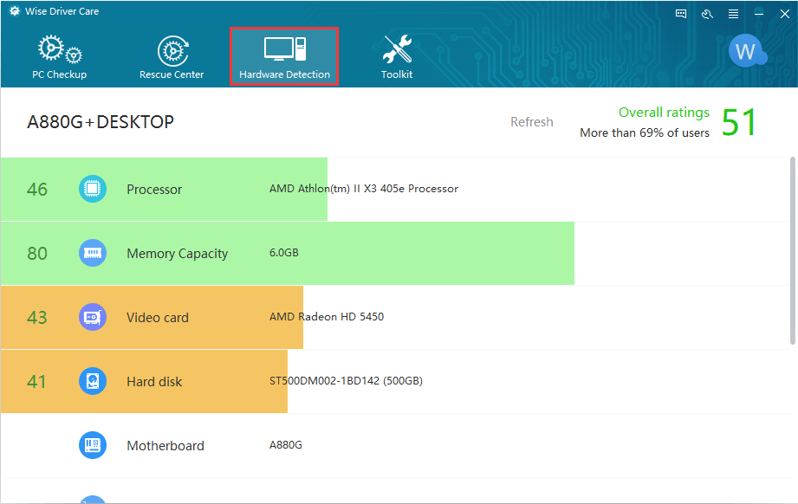Click the overall rating number 51
Viewport: 798px width, 504px height.
739,123
